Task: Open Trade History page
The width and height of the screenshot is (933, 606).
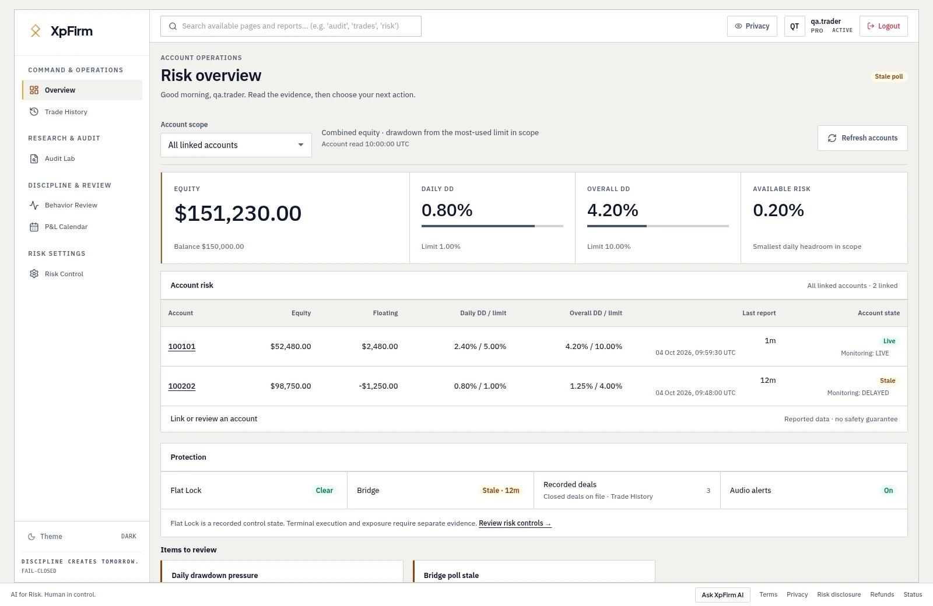Action: point(82,112)
